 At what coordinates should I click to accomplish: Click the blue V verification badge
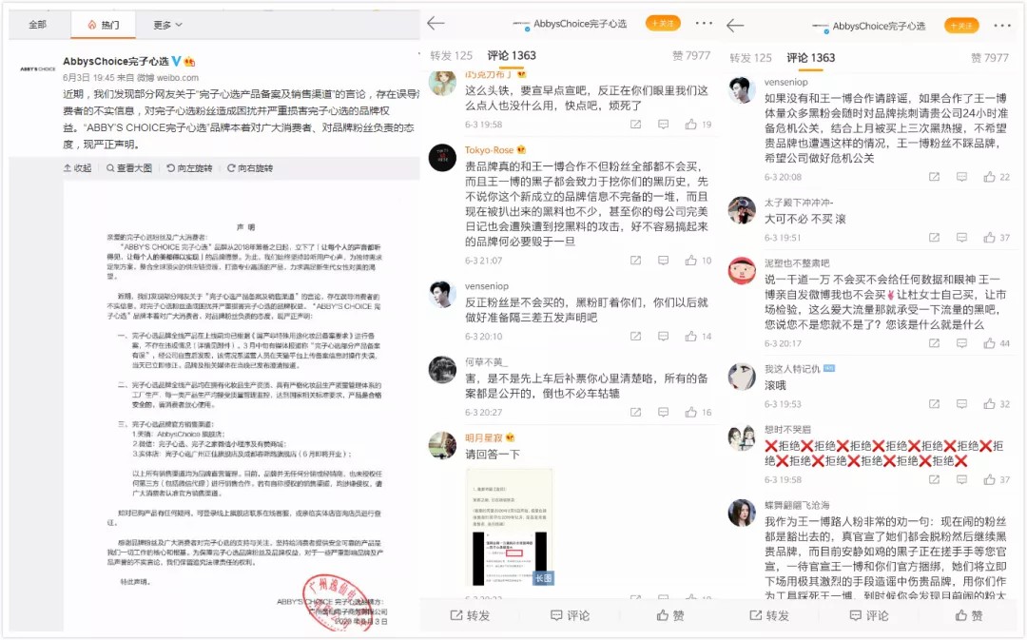(176, 61)
